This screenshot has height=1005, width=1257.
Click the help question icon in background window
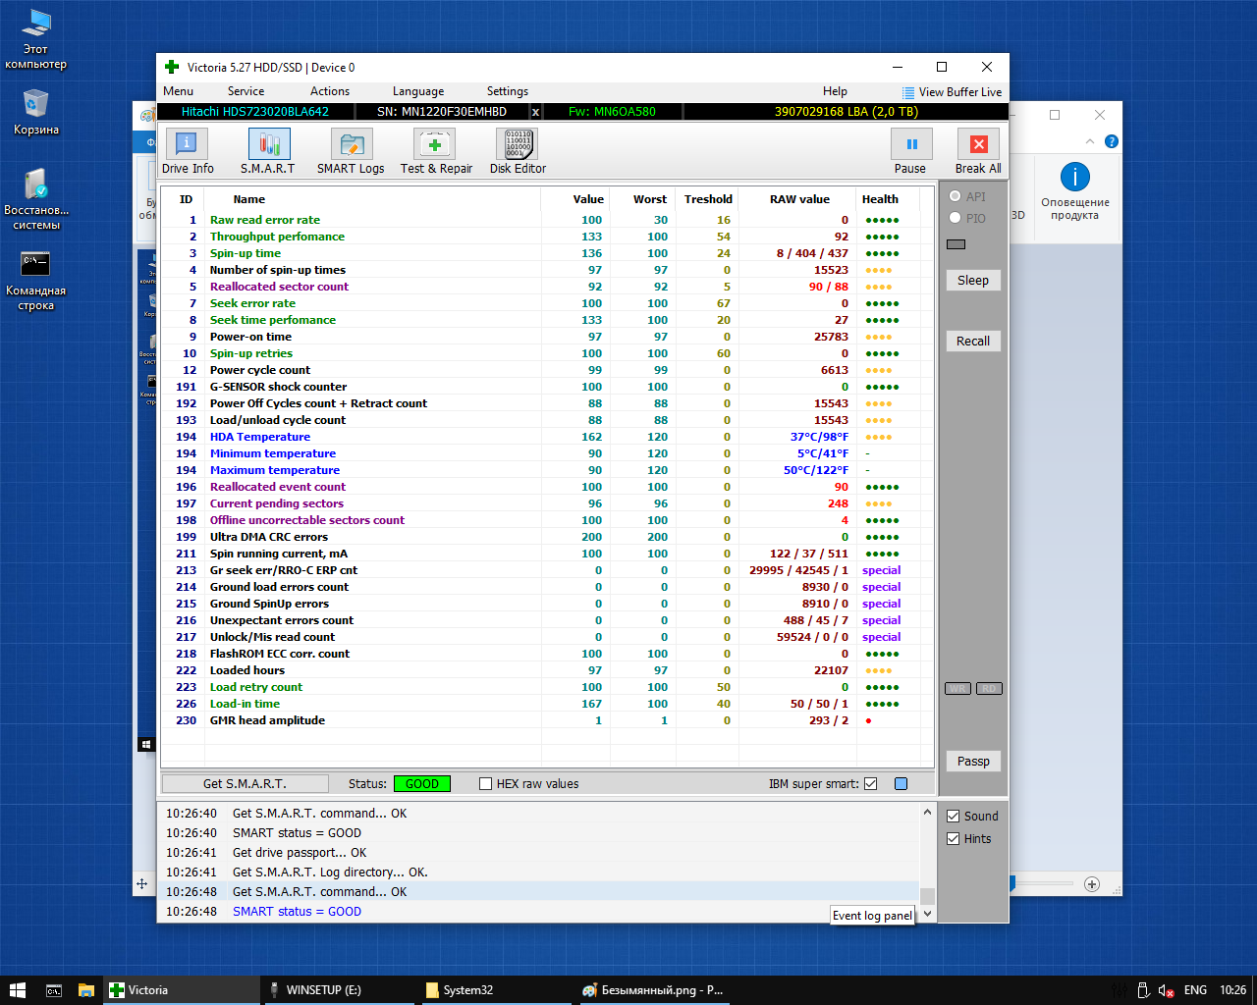(1112, 141)
